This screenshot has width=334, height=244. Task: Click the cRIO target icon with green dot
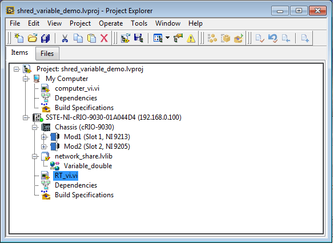(38, 117)
